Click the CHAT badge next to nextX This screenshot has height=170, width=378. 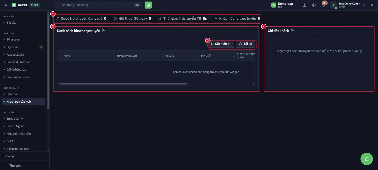point(35,5)
